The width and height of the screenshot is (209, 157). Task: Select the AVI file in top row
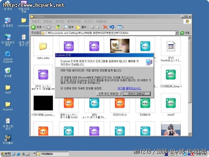pyautogui.click(x=145, y=46)
